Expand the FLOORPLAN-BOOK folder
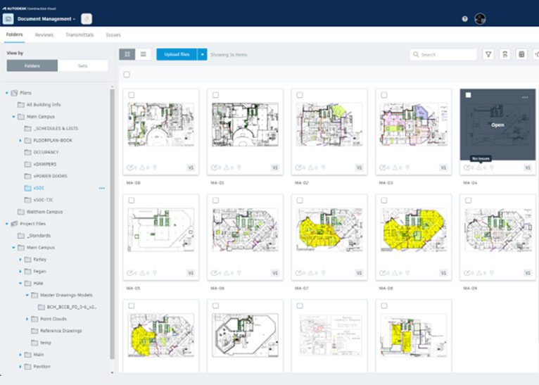The height and width of the screenshot is (385, 539). [x=20, y=140]
